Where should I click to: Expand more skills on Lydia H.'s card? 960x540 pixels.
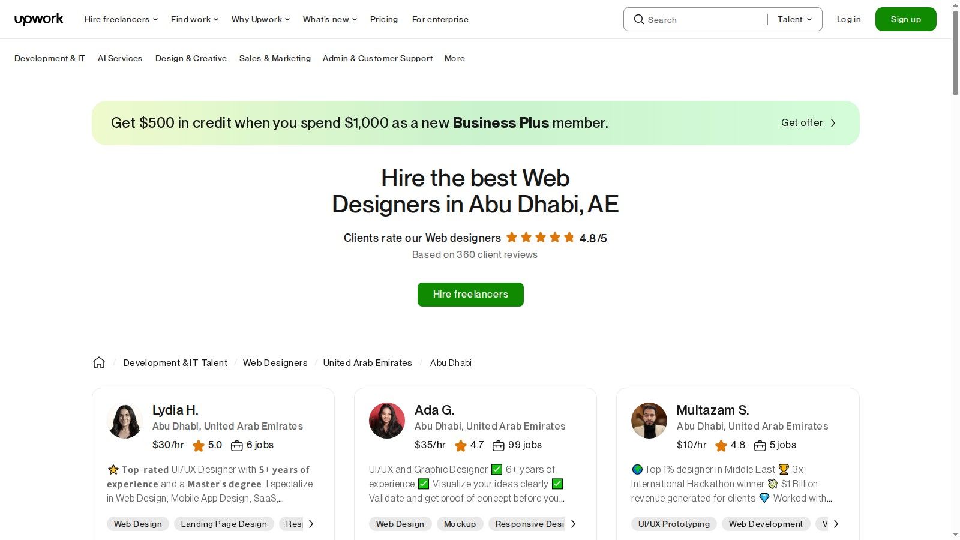coord(312,523)
